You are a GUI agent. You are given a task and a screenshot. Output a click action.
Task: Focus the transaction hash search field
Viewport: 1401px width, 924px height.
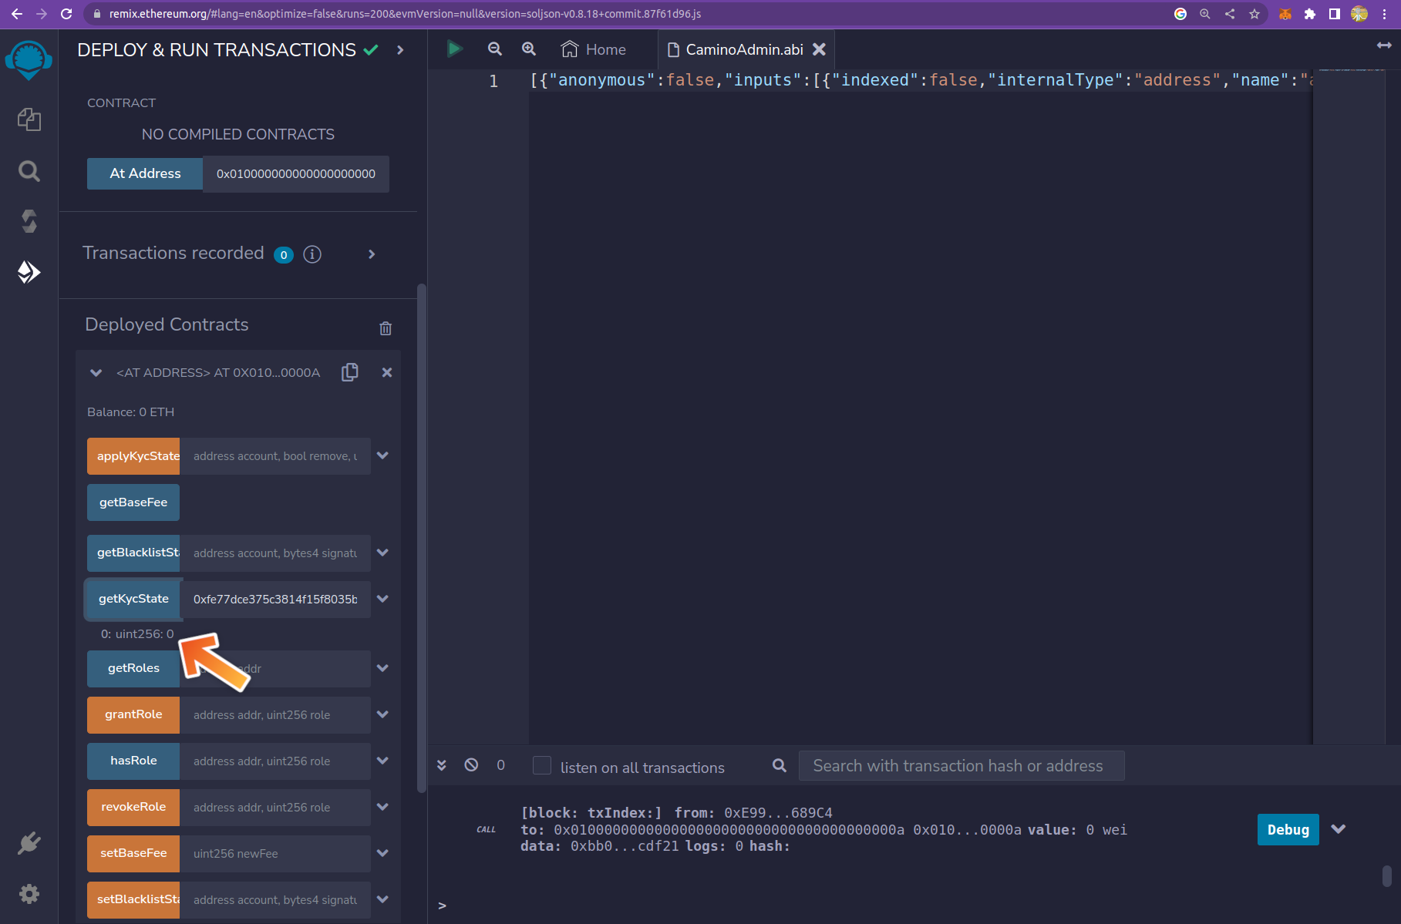pyautogui.click(x=961, y=766)
